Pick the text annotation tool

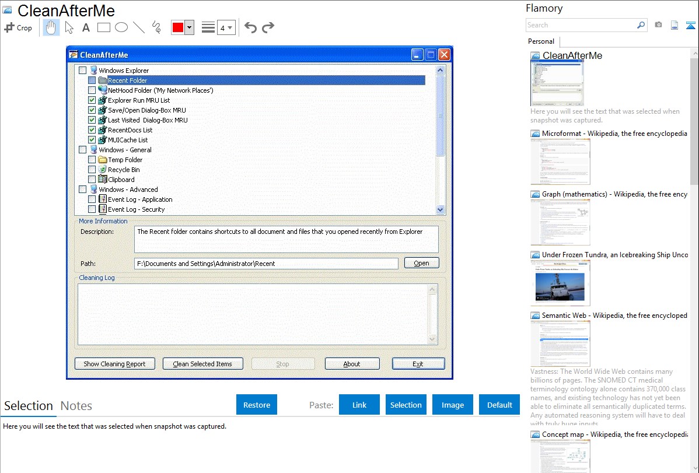[x=86, y=27]
